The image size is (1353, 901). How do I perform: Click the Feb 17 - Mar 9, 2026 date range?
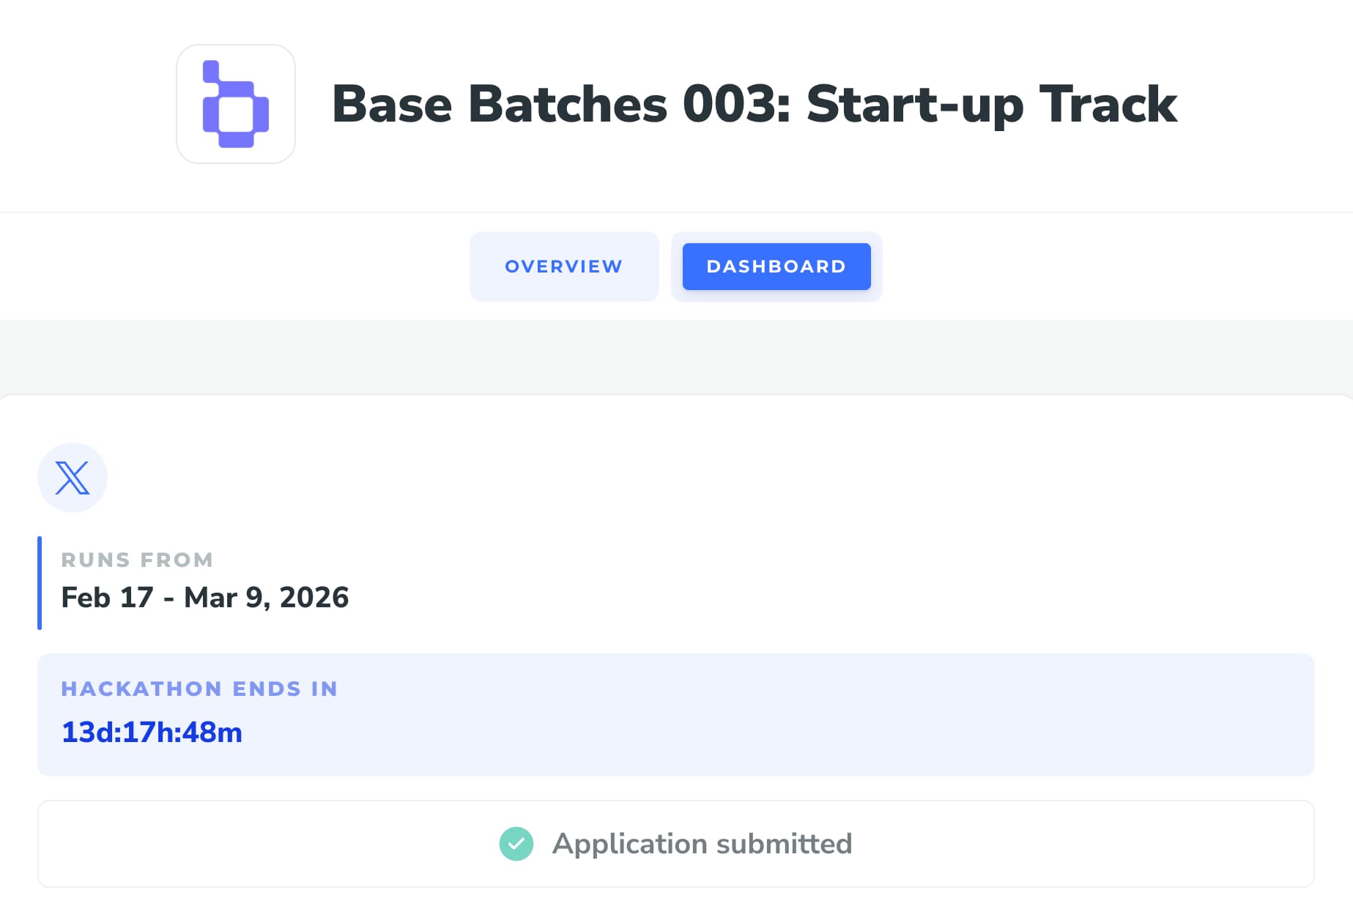tap(204, 598)
